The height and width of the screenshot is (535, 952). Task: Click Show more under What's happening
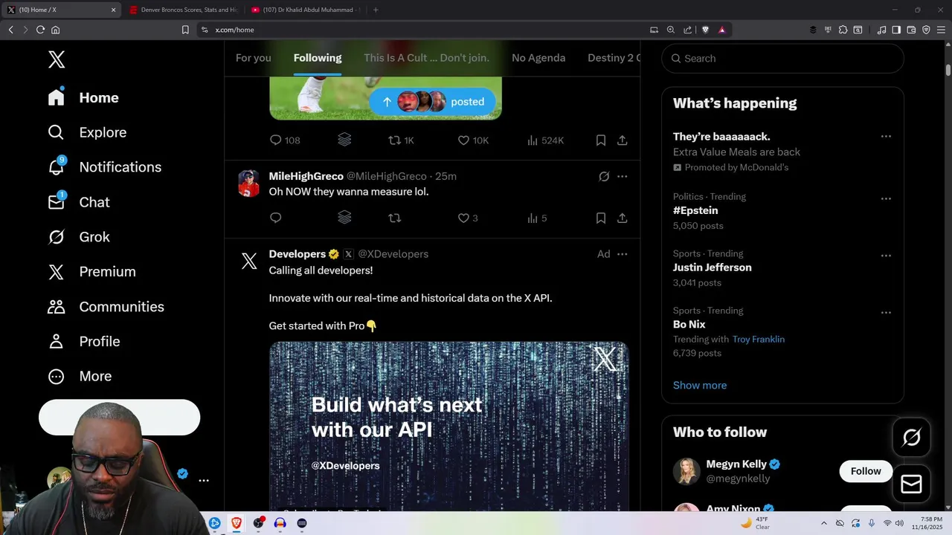point(700,385)
